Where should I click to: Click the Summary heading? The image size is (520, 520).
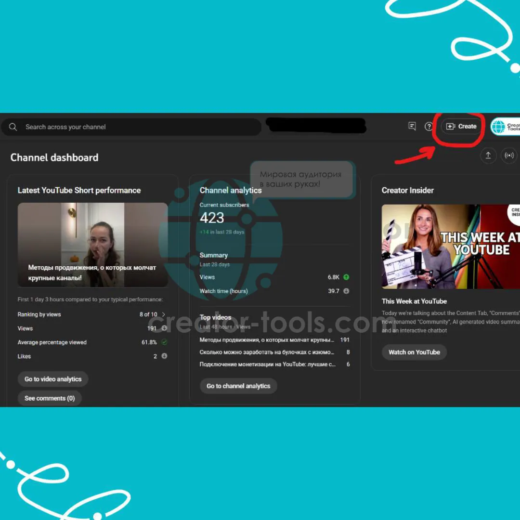tap(214, 255)
